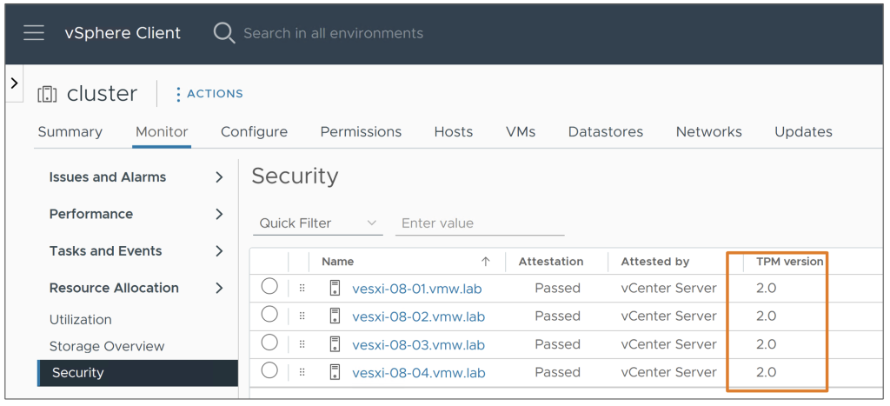
Task: Open the Quick Filter dropdown
Action: pos(319,223)
